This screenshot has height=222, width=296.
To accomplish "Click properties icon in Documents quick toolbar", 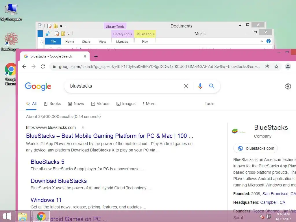I will click(x=49, y=26).
